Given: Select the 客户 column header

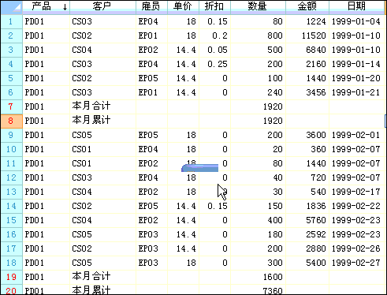Looking at the screenshot, I should (102, 6).
